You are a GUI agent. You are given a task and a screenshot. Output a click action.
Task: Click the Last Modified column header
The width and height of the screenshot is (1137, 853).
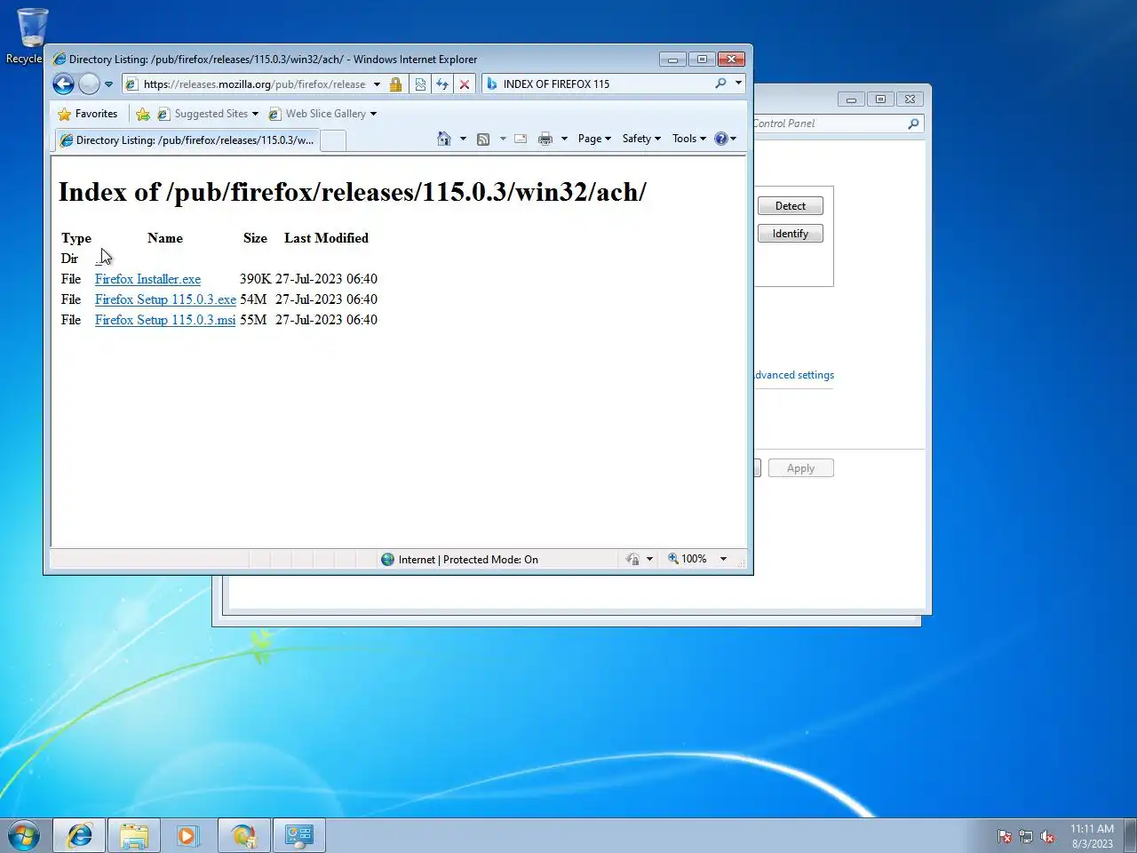pos(326,238)
